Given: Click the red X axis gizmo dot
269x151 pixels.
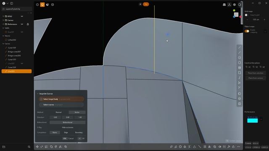Looking at the screenshot, I should [240, 17].
